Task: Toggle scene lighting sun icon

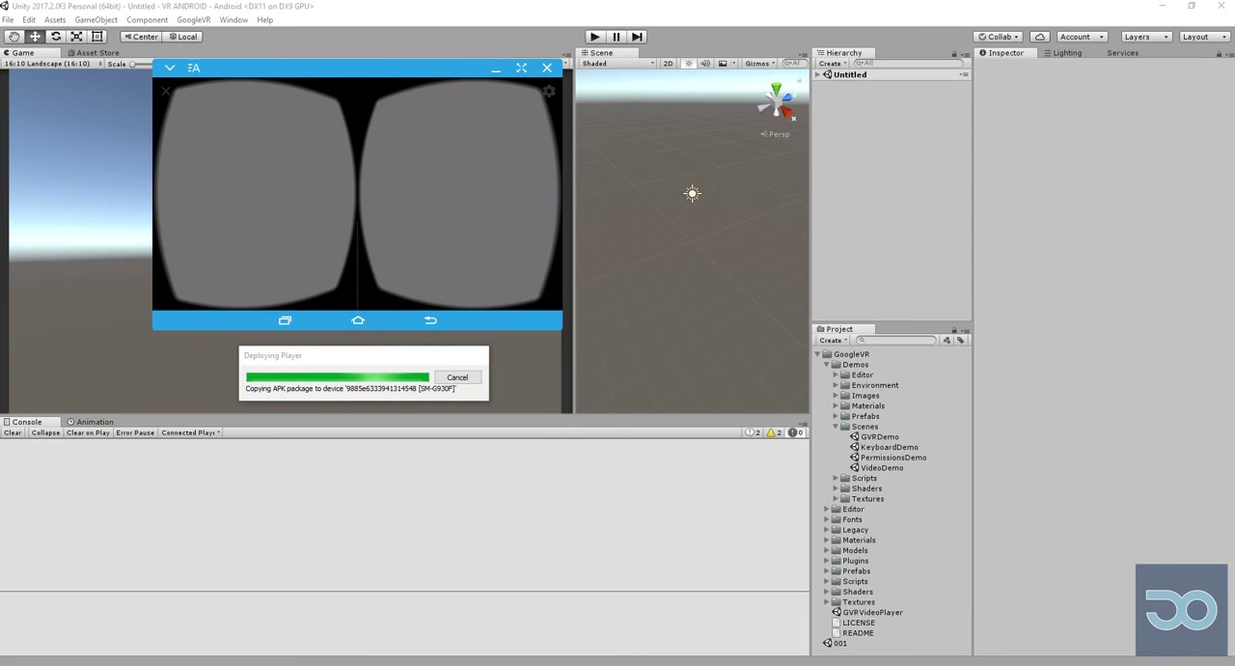Action: 689,64
